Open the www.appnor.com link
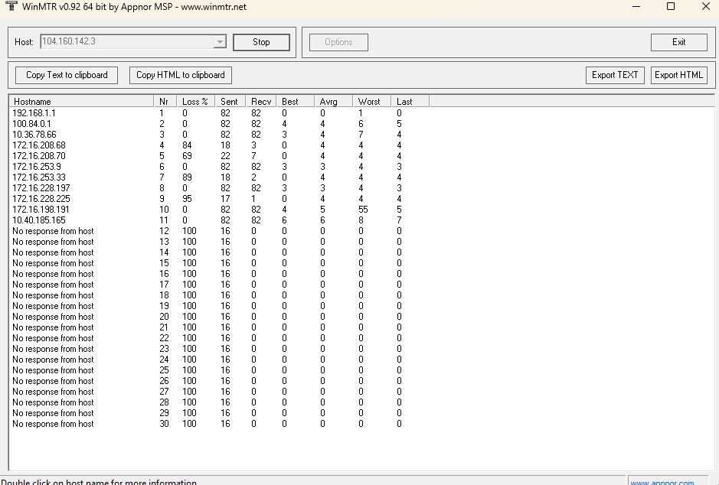This screenshot has width=719, height=485. pyautogui.click(x=662, y=482)
